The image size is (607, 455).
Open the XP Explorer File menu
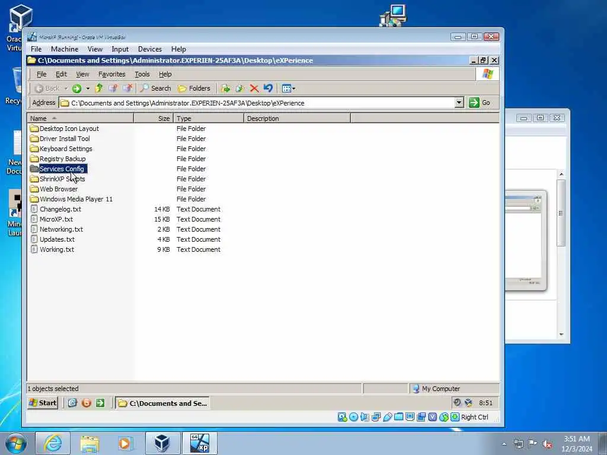coord(41,74)
